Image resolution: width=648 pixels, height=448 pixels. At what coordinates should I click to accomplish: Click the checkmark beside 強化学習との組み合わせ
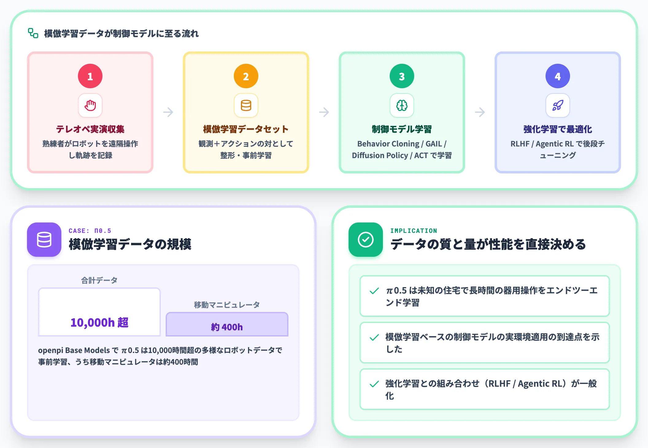(x=374, y=384)
